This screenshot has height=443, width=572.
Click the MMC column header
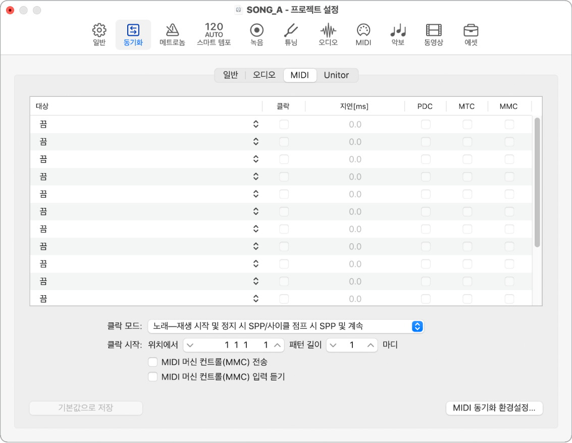point(508,106)
